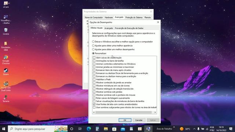Select Hardware tab in Propriedades do Sistema
235x132 pixels.
point(109,18)
